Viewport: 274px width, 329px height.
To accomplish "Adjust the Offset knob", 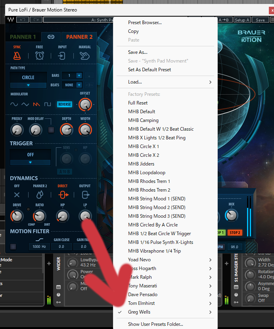I will pos(85,105).
